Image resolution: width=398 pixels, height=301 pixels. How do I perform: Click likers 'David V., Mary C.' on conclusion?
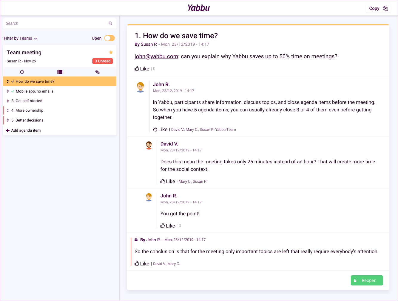pos(166,264)
